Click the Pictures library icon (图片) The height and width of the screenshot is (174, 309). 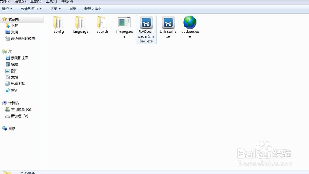tap(7, 71)
